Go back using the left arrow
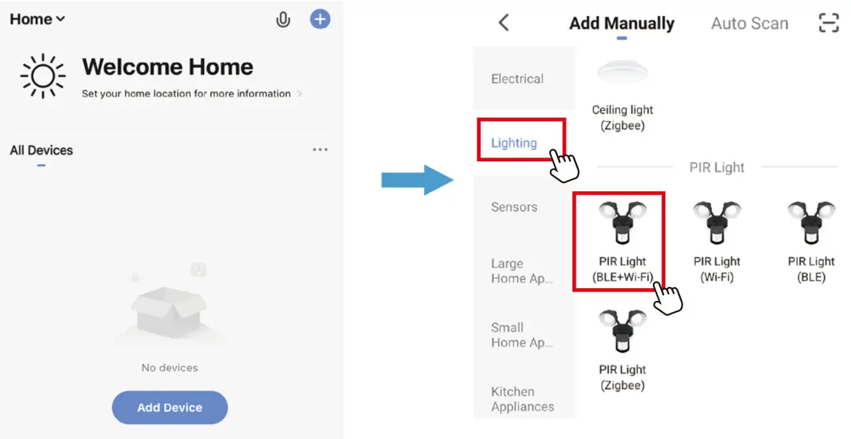 pos(504,23)
